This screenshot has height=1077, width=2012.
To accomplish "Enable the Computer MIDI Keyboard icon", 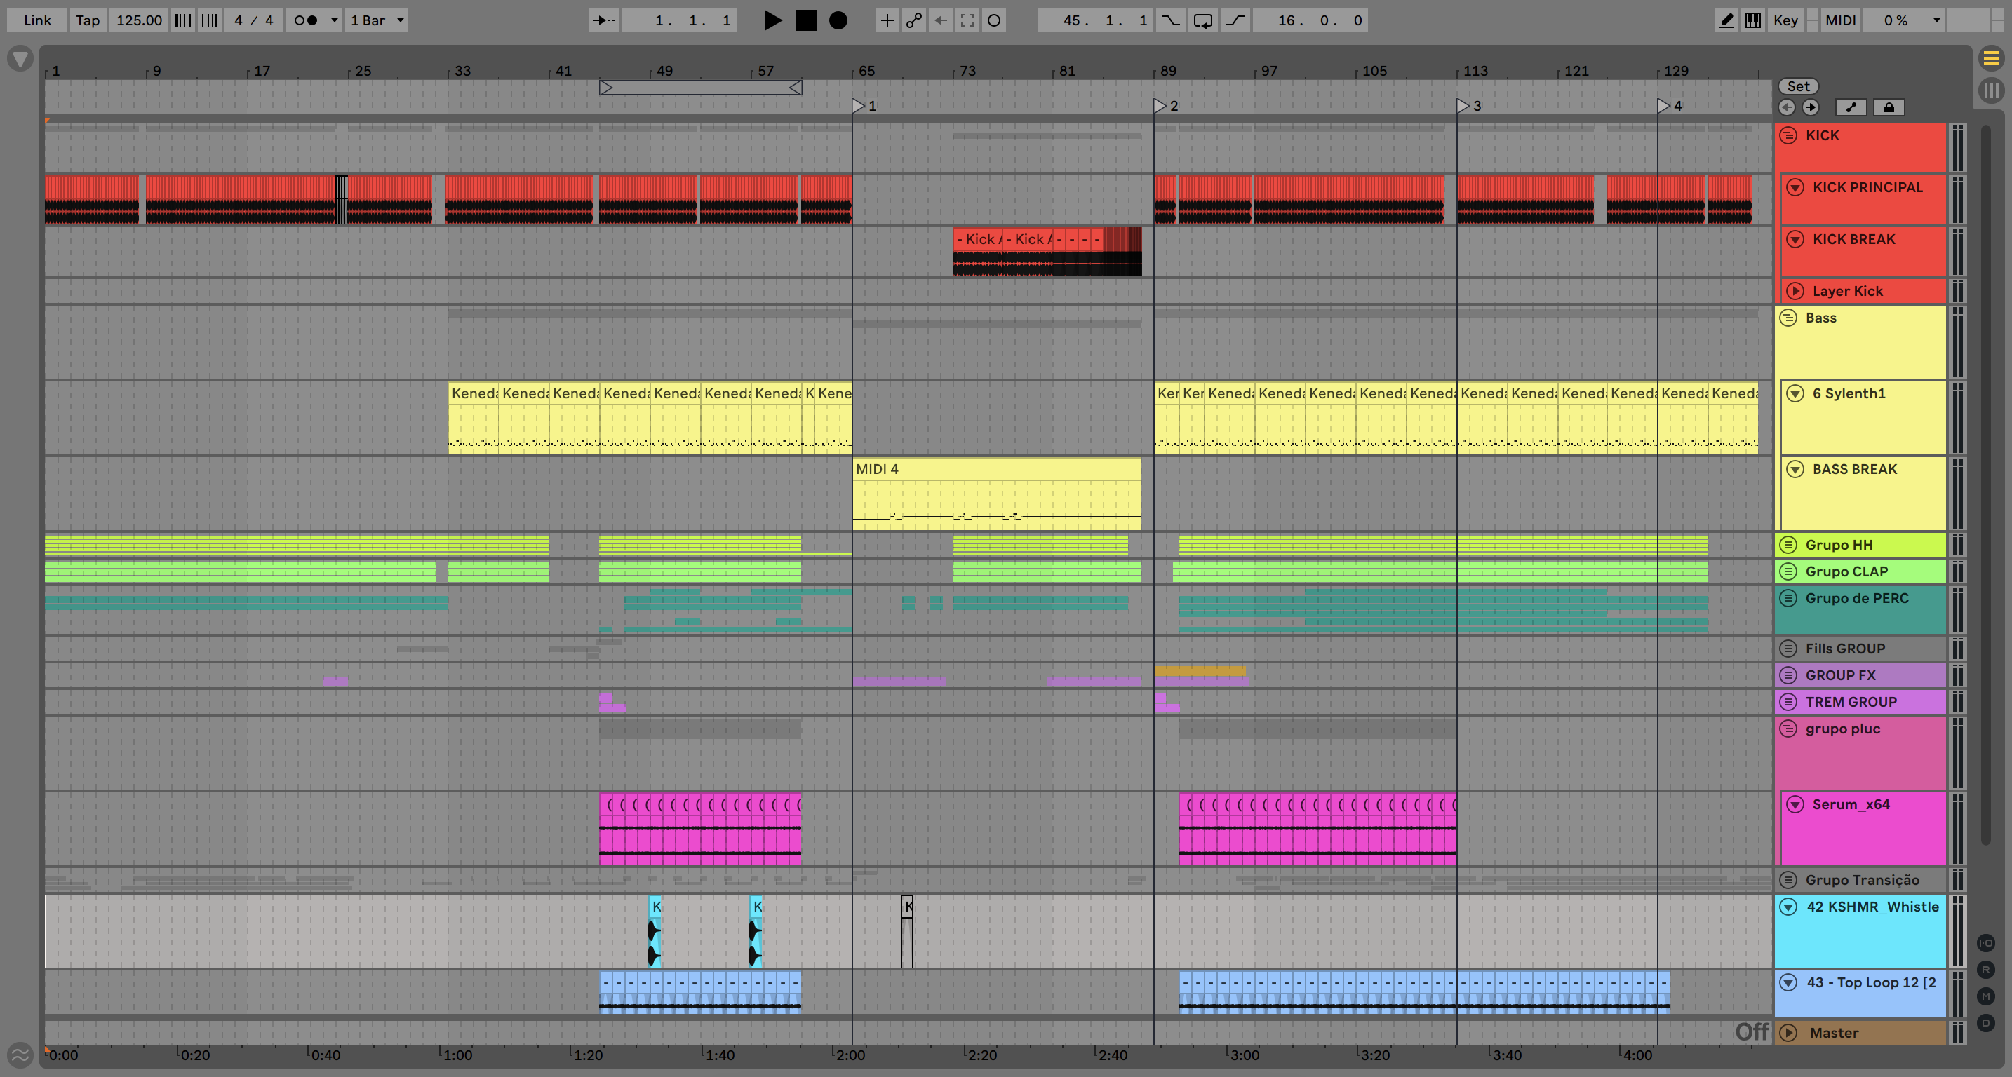I will tap(1752, 20).
